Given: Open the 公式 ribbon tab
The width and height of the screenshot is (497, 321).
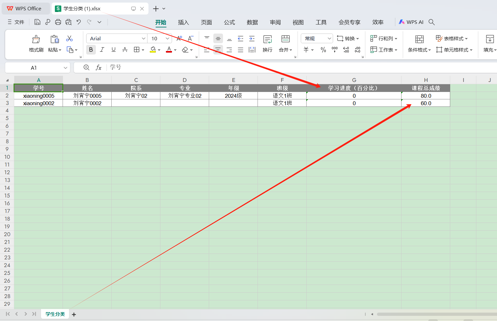Looking at the screenshot, I should click(229, 22).
